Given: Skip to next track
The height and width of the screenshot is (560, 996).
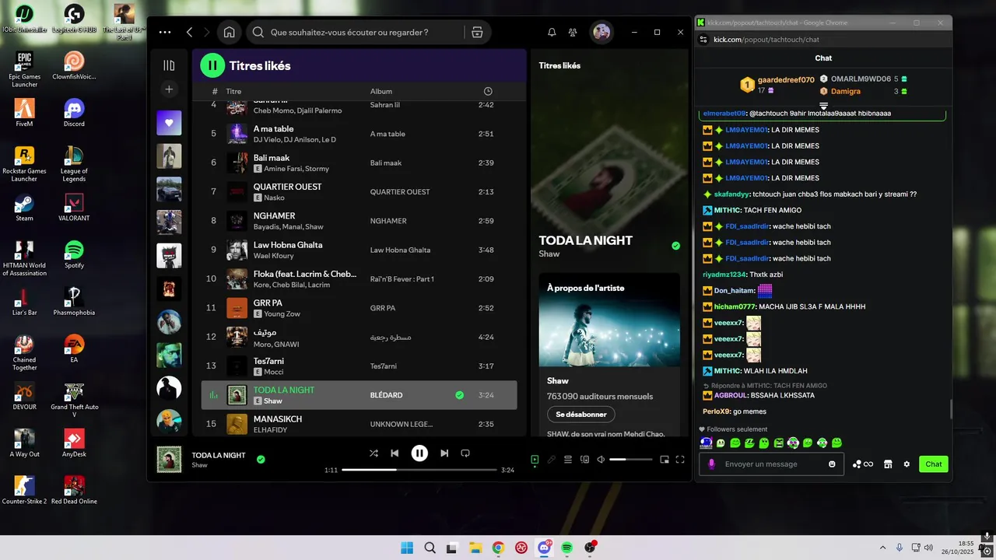Looking at the screenshot, I should (444, 453).
